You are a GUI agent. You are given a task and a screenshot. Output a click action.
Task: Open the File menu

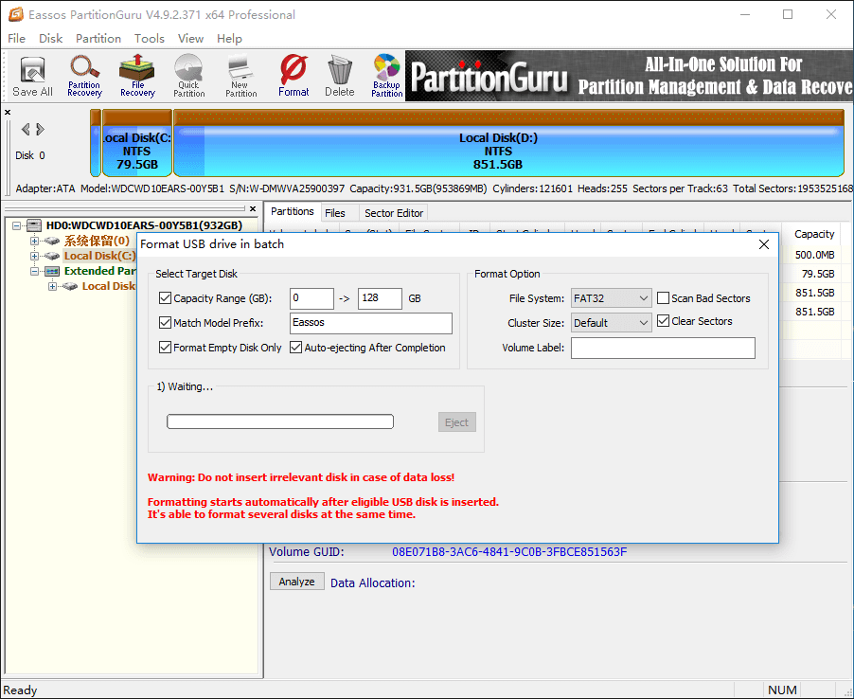point(16,39)
